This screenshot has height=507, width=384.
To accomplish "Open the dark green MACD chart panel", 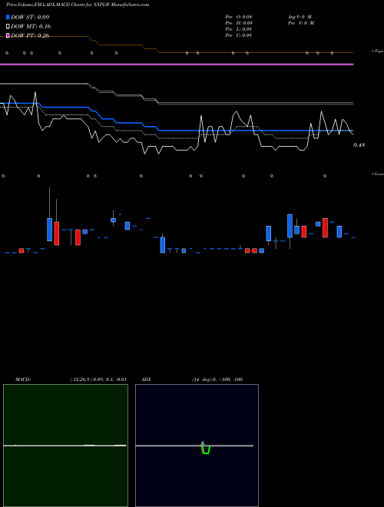I will click(65, 446).
